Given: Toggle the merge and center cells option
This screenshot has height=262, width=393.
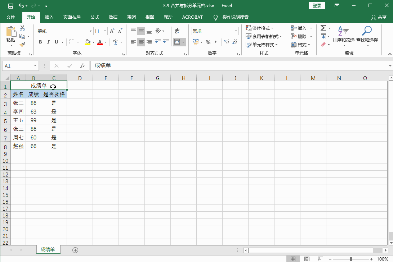Looking at the screenshot, I should pos(178,42).
